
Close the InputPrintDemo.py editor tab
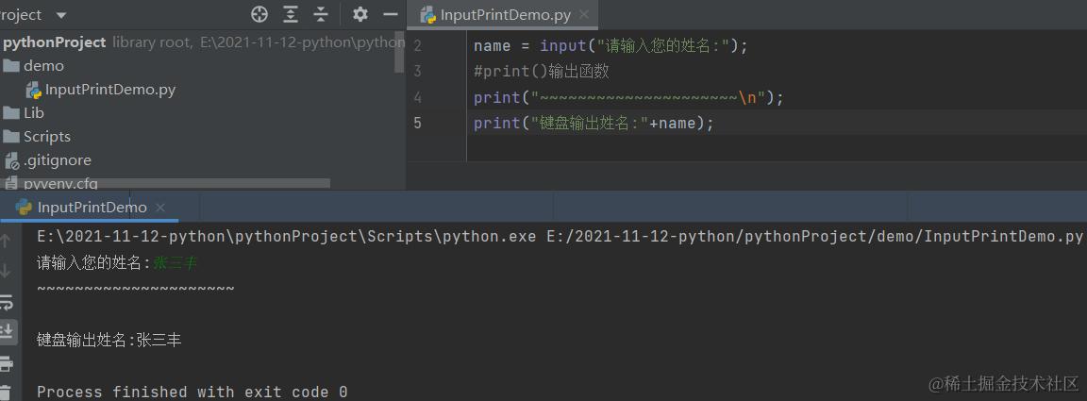coord(584,15)
